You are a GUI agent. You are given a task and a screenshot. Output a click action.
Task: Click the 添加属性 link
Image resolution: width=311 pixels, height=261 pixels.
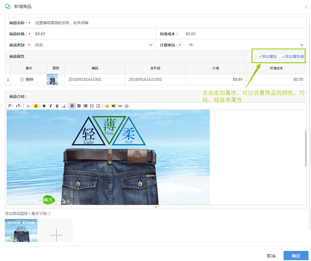click(x=268, y=56)
